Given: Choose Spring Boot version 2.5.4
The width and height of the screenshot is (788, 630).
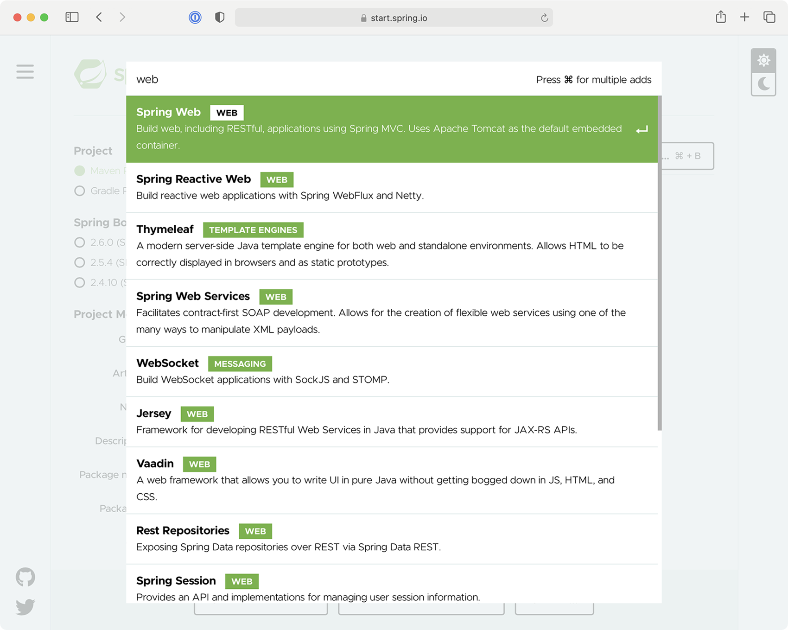Looking at the screenshot, I should (x=80, y=262).
